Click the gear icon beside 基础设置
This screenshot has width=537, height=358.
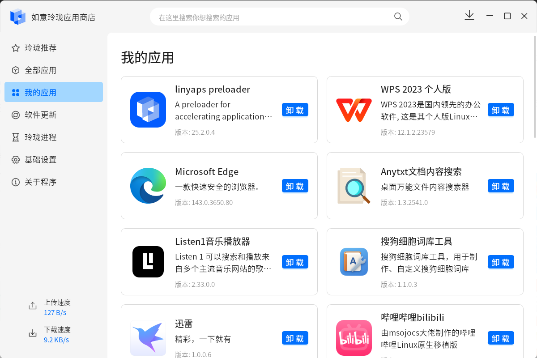click(x=16, y=160)
